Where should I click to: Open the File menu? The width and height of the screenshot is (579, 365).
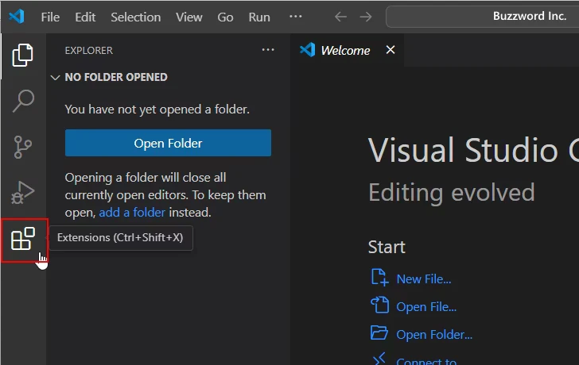point(49,17)
